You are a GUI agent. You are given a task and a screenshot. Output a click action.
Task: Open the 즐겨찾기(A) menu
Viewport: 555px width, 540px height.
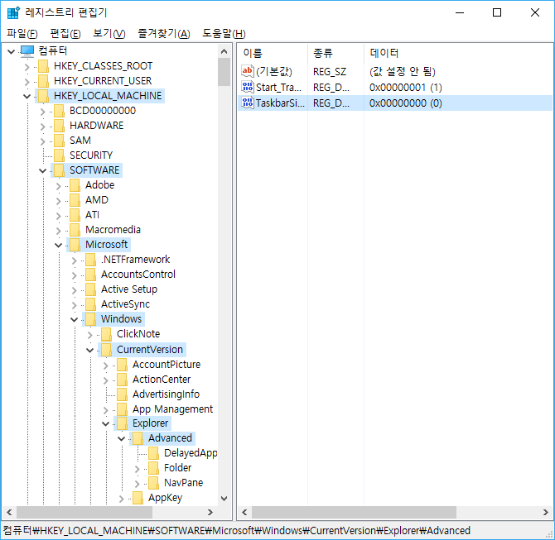pos(164,34)
